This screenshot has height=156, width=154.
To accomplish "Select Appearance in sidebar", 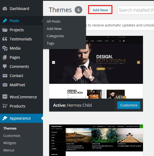I will pyautogui.click(x=22, y=118).
